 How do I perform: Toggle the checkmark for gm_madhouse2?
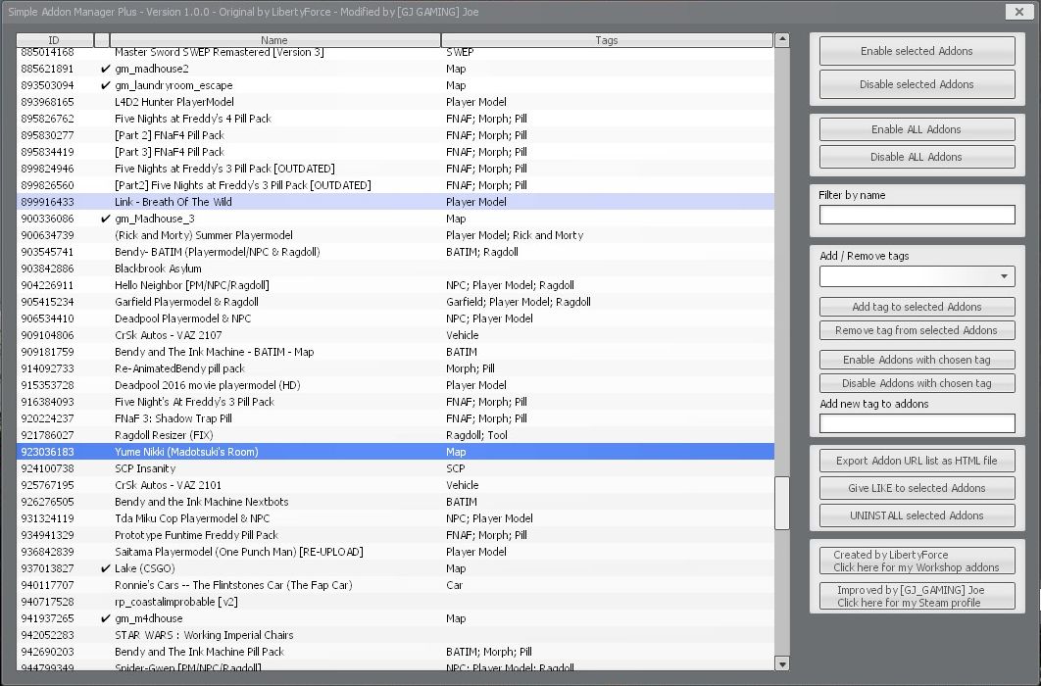(x=105, y=69)
